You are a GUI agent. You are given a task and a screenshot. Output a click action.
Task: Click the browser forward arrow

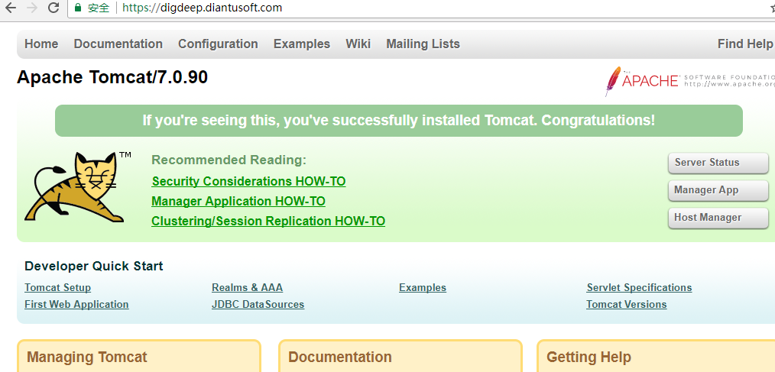32,8
